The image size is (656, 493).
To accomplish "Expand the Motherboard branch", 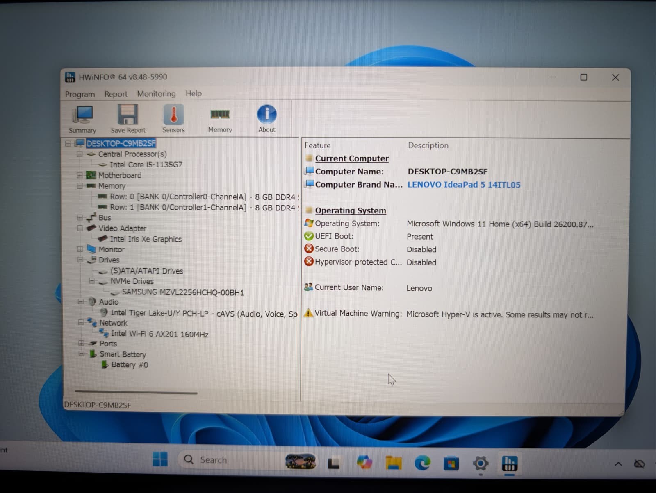I will click(80, 175).
